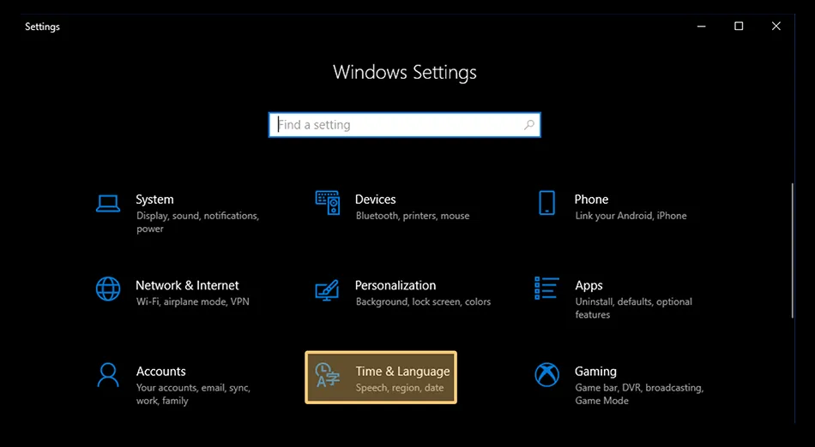
Task: Click the Personalization paintbrush icon
Action: tap(328, 290)
